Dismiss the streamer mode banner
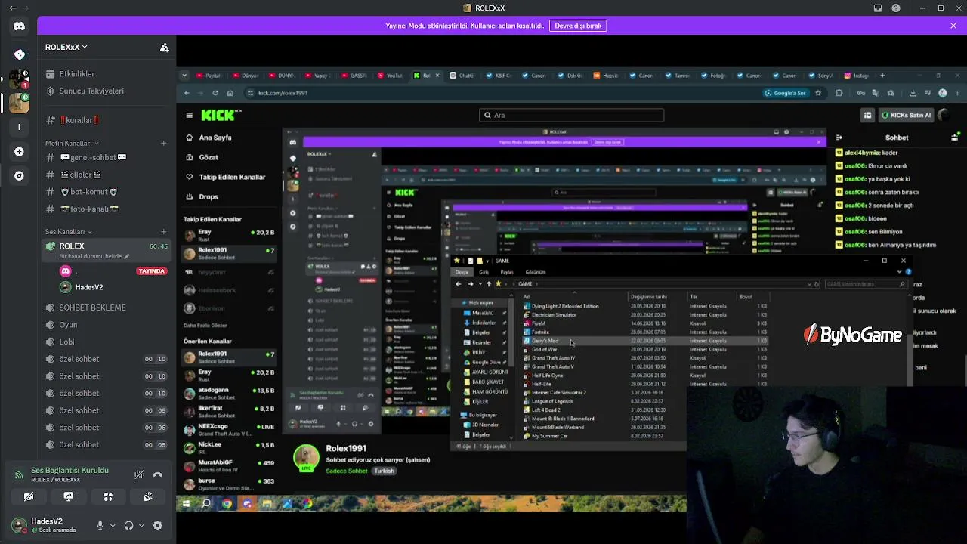This screenshot has width=967, height=544. 953,26
